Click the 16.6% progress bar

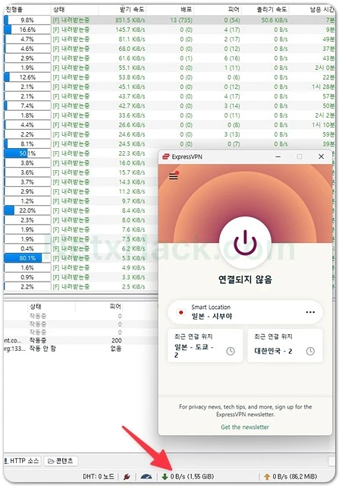[x=27, y=30]
